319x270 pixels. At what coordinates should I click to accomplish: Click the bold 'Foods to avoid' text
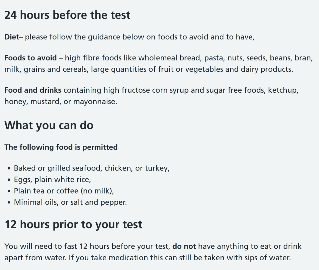pyautogui.click(x=30, y=58)
